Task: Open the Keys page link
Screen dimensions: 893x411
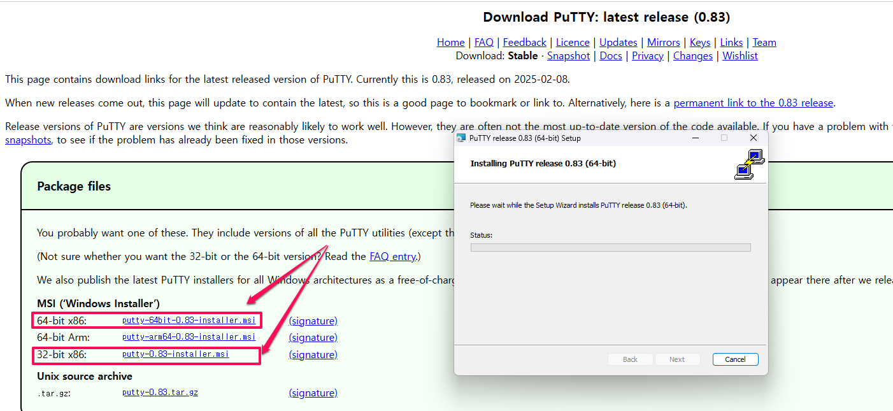Action: [x=699, y=42]
